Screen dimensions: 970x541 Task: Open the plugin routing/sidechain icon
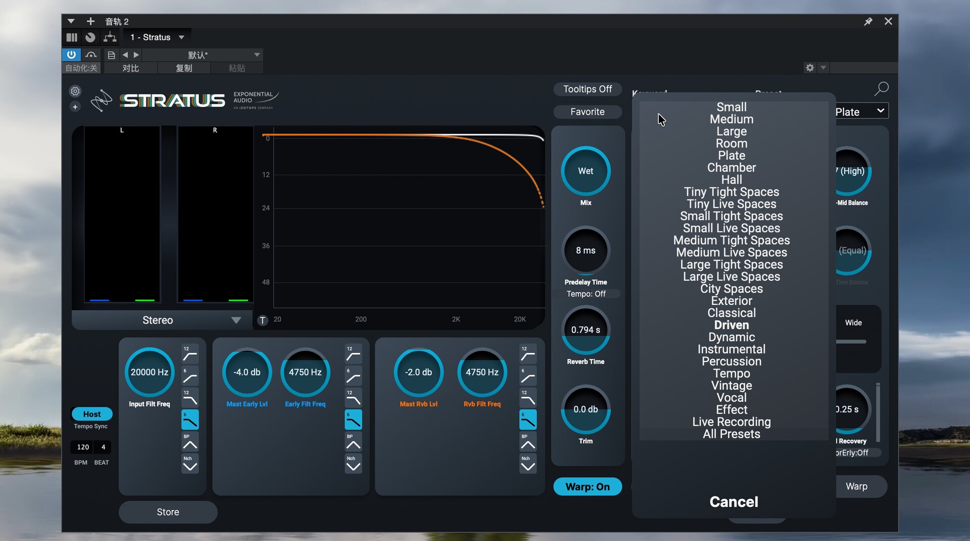110,37
